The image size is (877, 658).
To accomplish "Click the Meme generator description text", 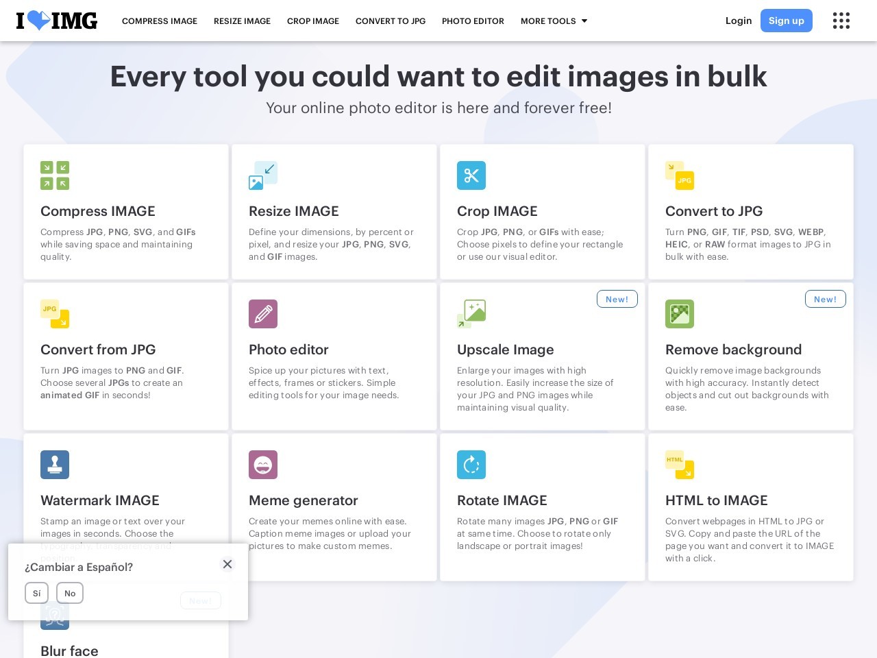I will coord(330,533).
